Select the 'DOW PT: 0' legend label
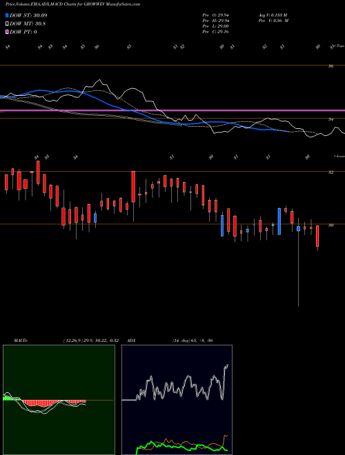 (x=23, y=32)
